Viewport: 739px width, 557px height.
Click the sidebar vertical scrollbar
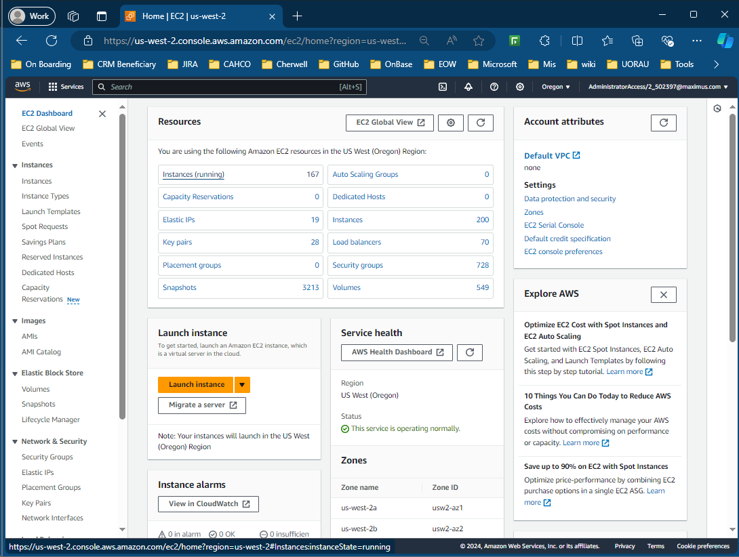click(123, 266)
